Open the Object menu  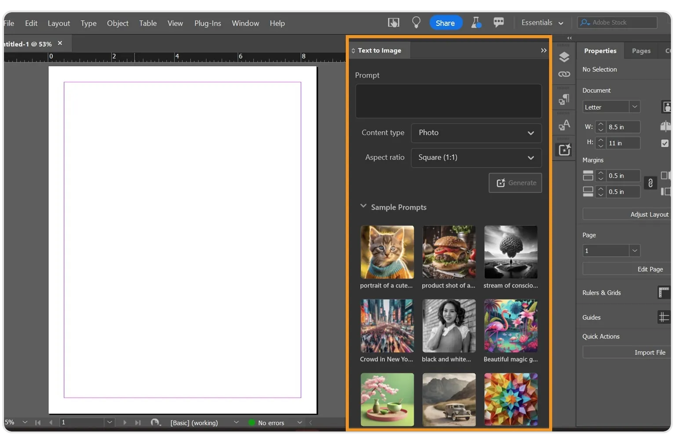[x=117, y=23]
